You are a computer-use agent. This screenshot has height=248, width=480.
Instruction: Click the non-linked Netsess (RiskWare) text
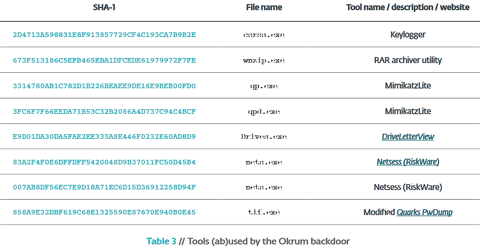pyautogui.click(x=408, y=187)
